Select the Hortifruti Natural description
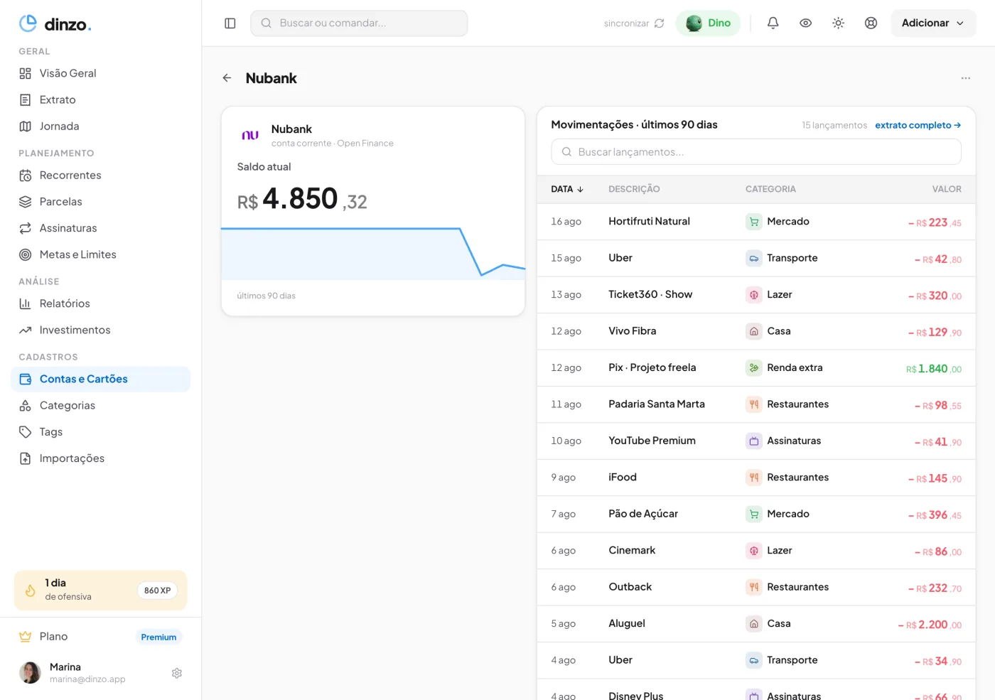 649,222
